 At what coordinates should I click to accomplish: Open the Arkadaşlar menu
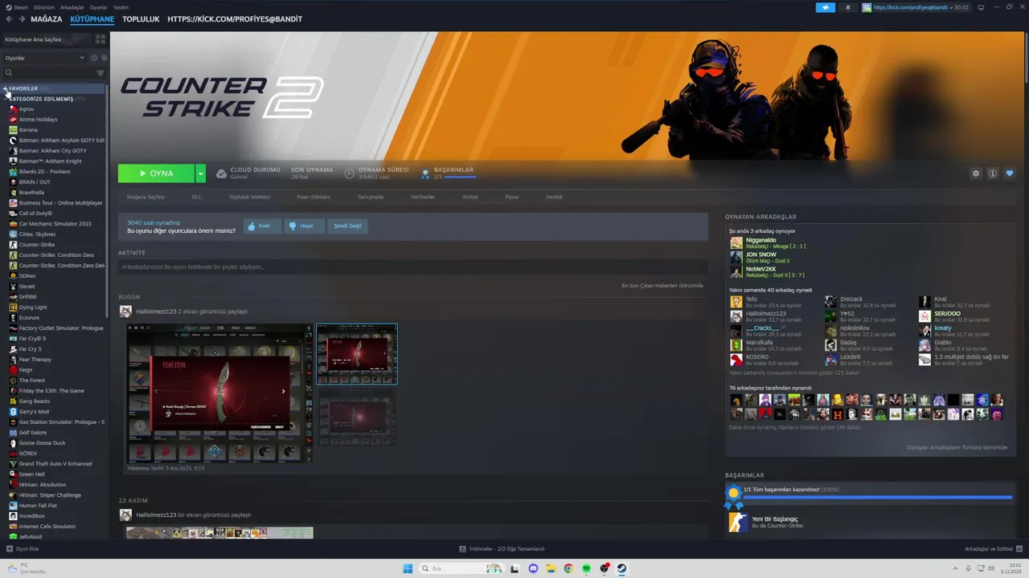point(72,7)
